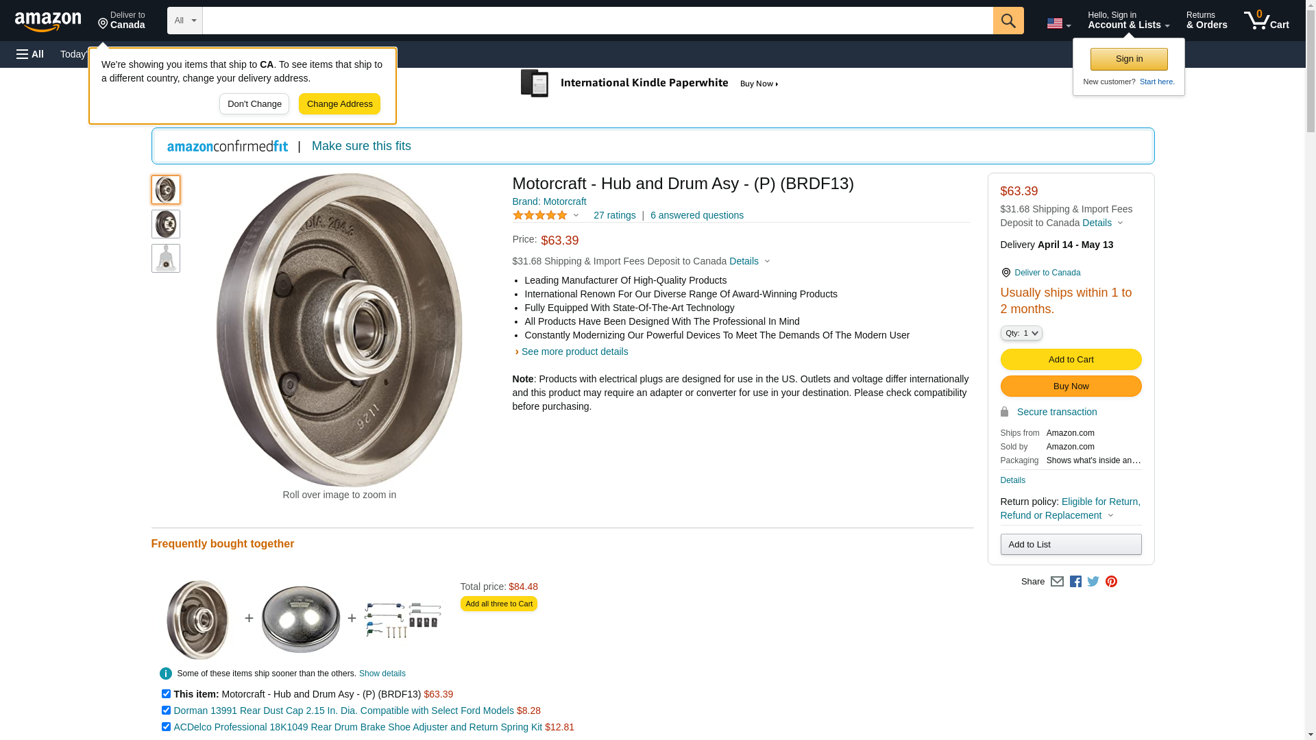Uncheck the Dorman Rear Dust Cap item
The image size is (1316, 740).
pos(166,711)
